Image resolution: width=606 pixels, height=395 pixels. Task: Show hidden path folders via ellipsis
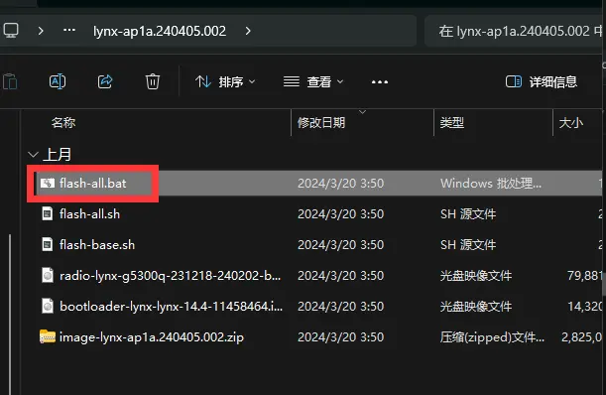[69, 30]
